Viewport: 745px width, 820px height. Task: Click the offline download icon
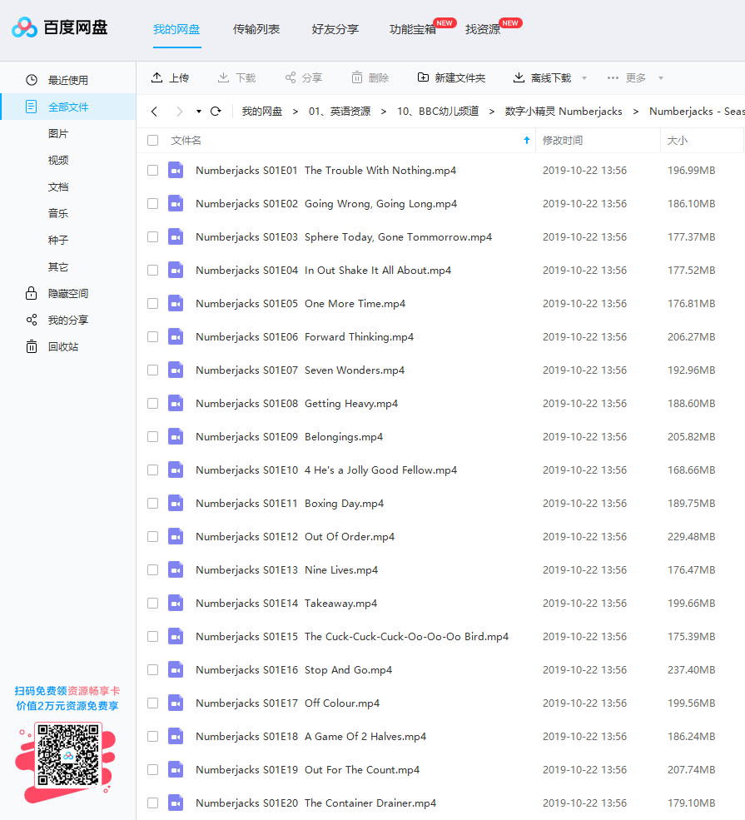click(519, 77)
